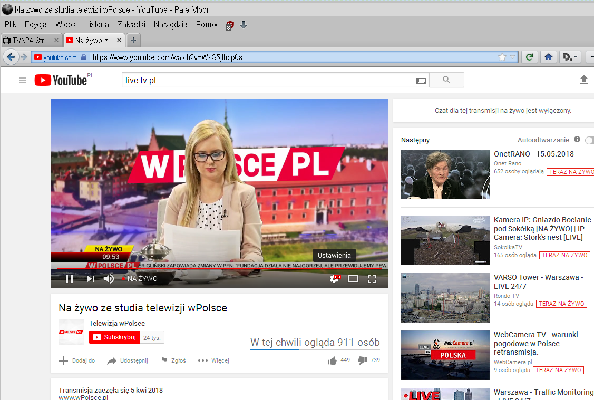Open the on-screen keyboard icon in search
Image resolution: width=594 pixels, height=400 pixels.
(421, 80)
